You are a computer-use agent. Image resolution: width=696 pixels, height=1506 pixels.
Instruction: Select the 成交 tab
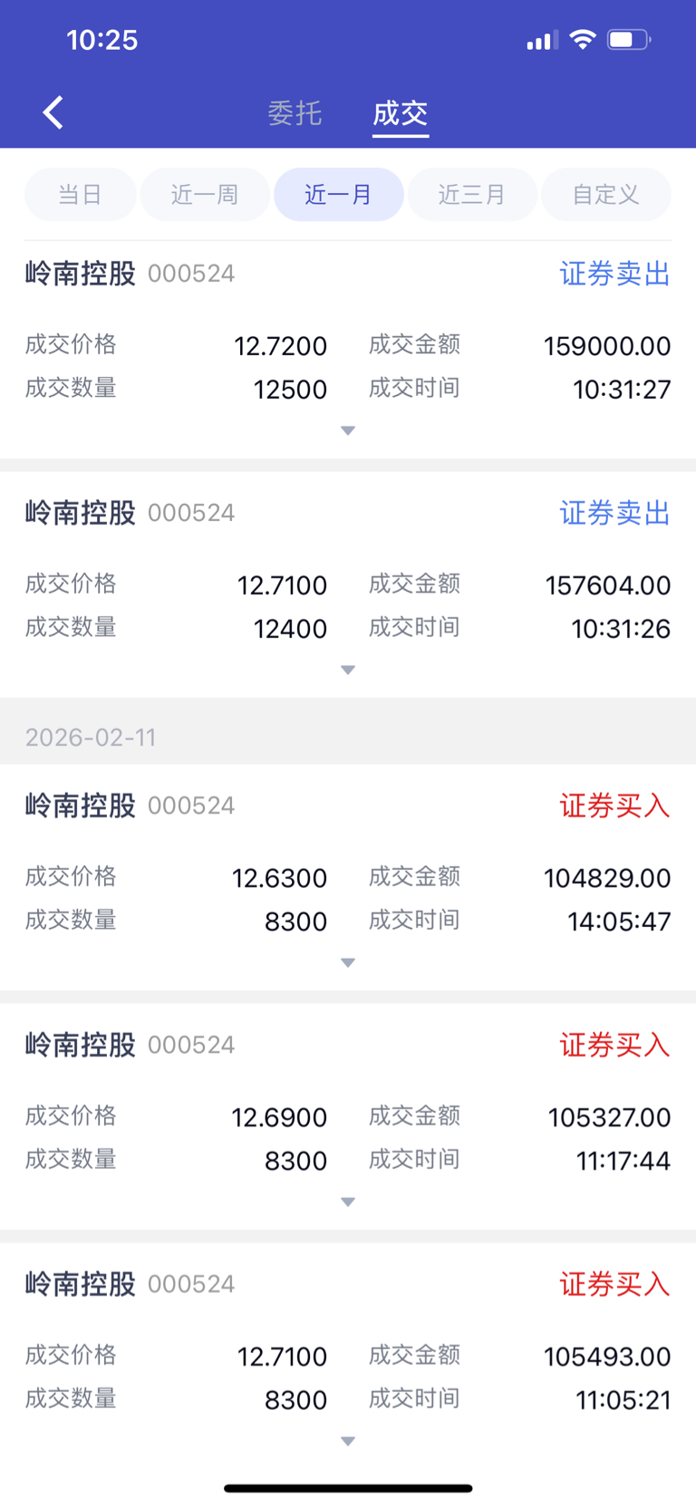click(x=400, y=113)
